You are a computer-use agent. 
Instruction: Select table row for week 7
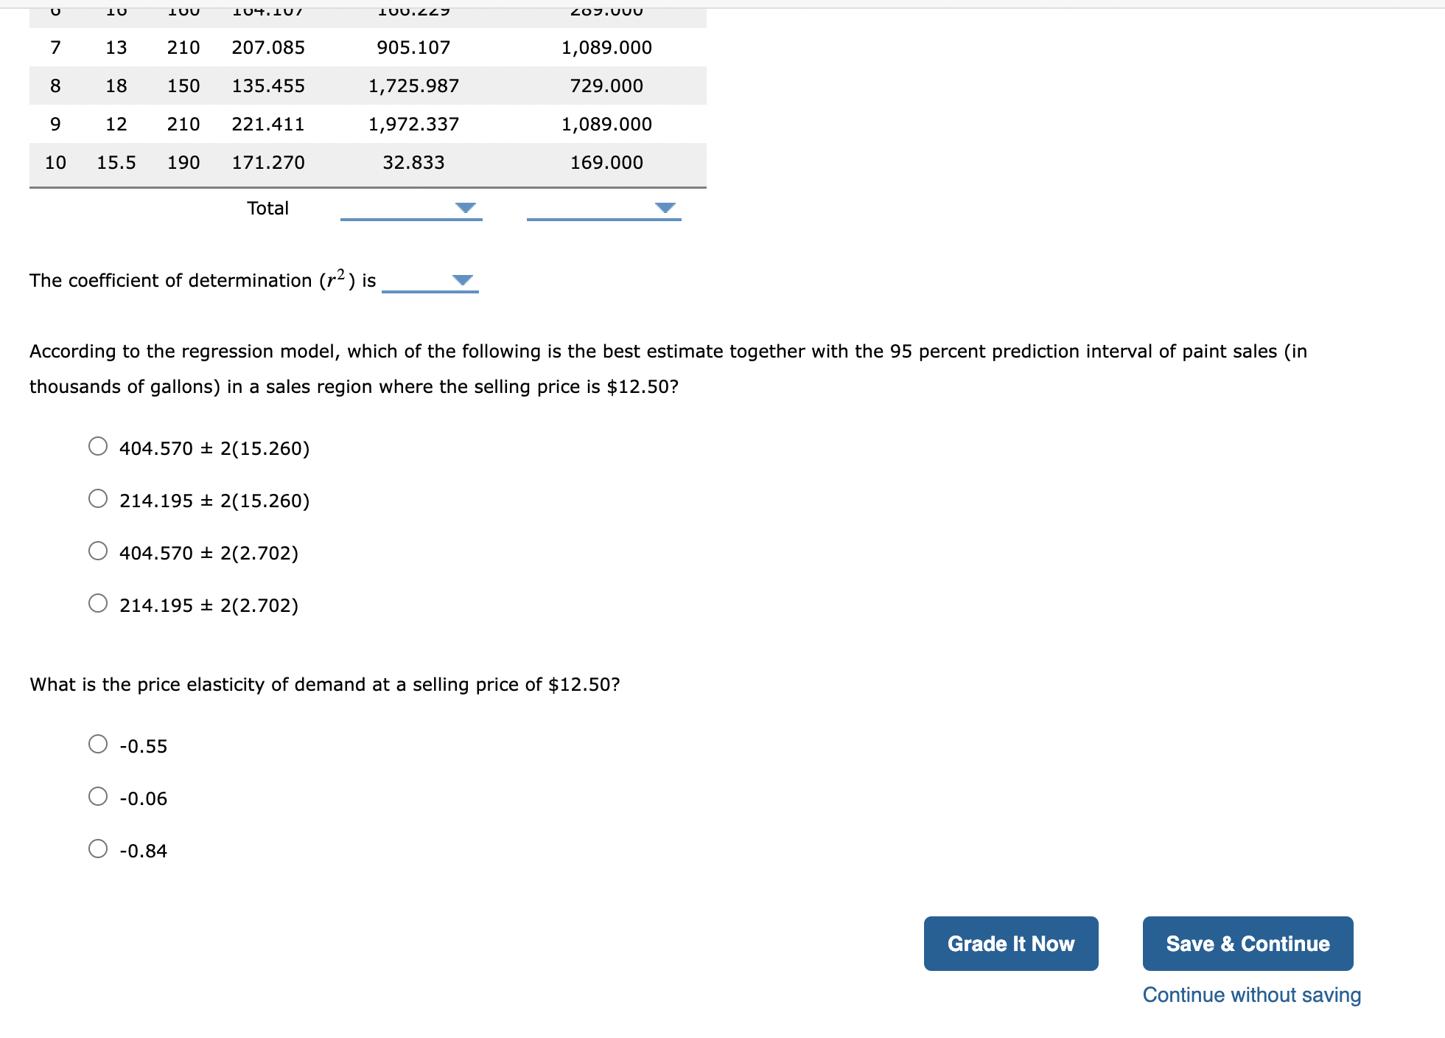click(x=295, y=47)
